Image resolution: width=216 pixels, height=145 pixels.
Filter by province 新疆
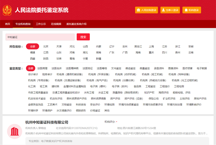pos(99,59)
